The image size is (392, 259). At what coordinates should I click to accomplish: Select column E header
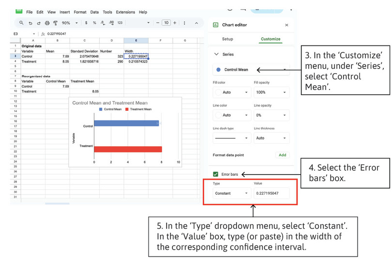[x=136, y=40]
